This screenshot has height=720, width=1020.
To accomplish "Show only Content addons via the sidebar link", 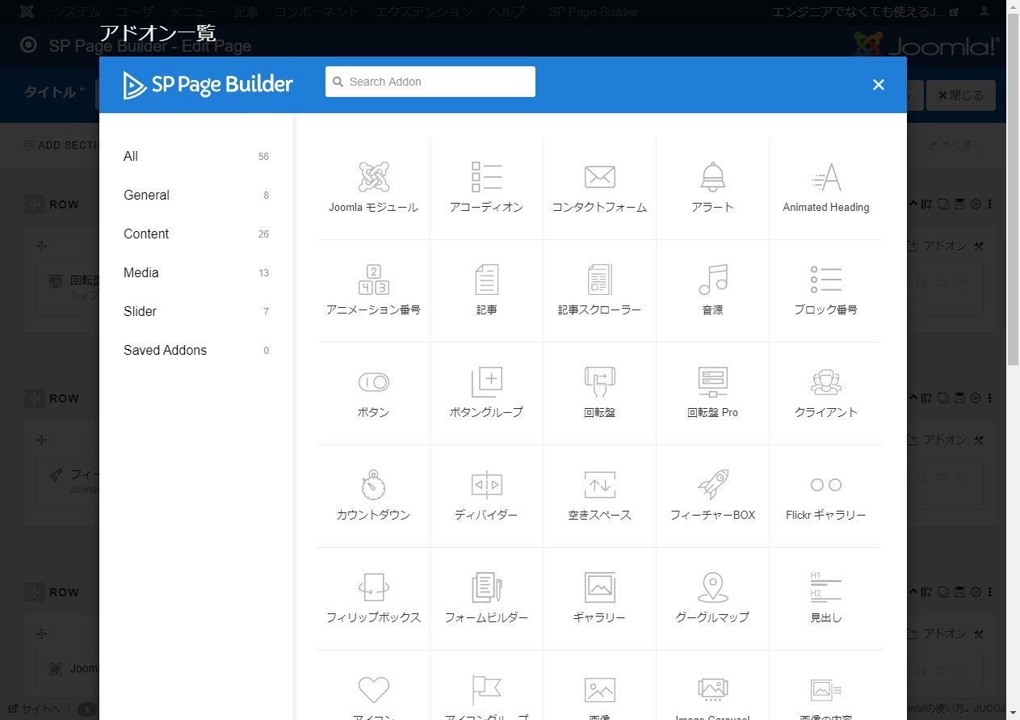I will [x=146, y=234].
